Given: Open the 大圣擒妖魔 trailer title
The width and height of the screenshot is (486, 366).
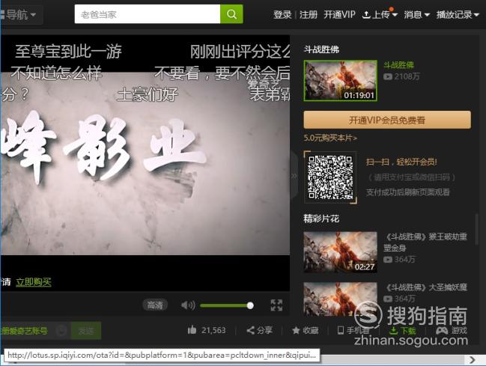Looking at the screenshot, I should [x=426, y=287].
